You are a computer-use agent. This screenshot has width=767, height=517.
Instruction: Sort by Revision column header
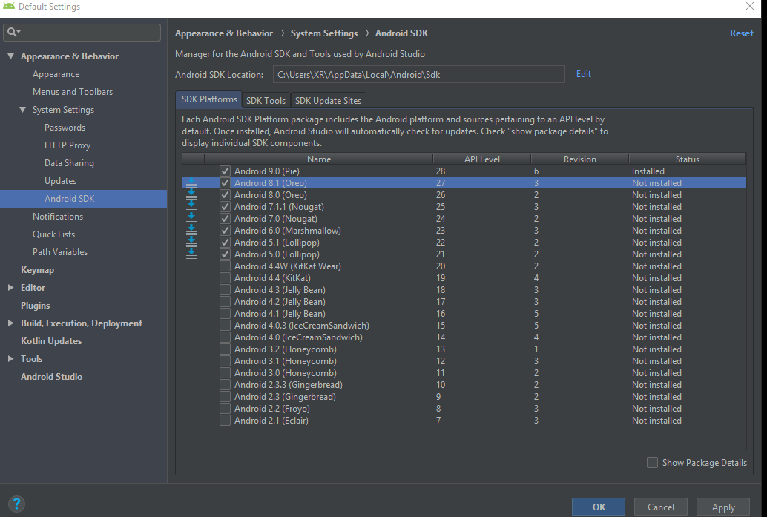click(579, 159)
